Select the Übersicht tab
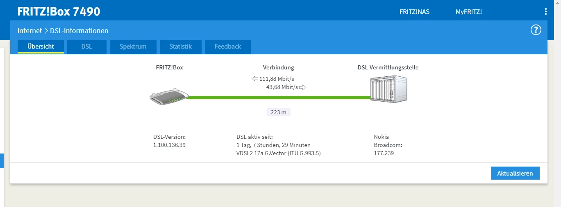Image resolution: width=561 pixels, height=207 pixels. click(x=41, y=47)
